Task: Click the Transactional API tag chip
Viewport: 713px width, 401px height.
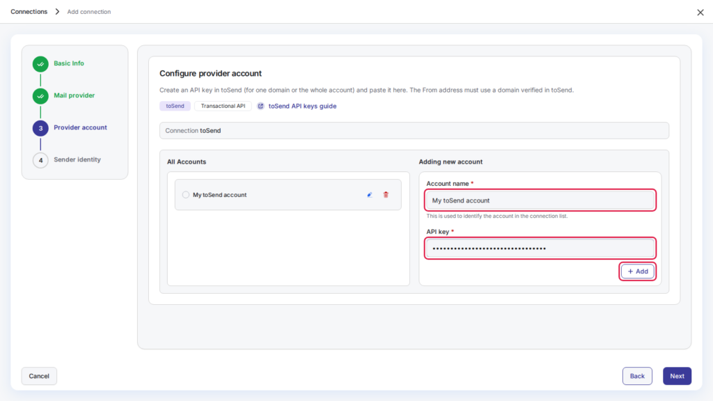Action: (223, 106)
